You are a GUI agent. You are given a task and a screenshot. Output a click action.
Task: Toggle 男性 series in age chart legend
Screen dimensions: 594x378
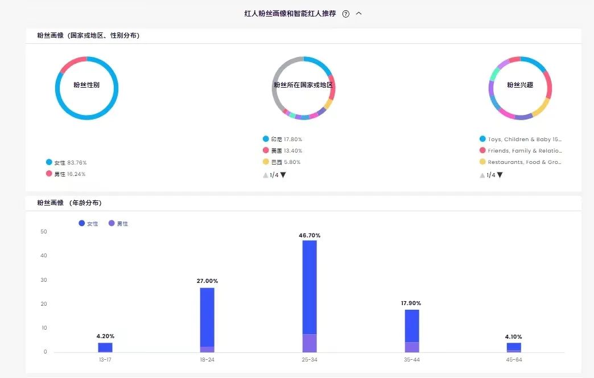pyautogui.click(x=118, y=224)
